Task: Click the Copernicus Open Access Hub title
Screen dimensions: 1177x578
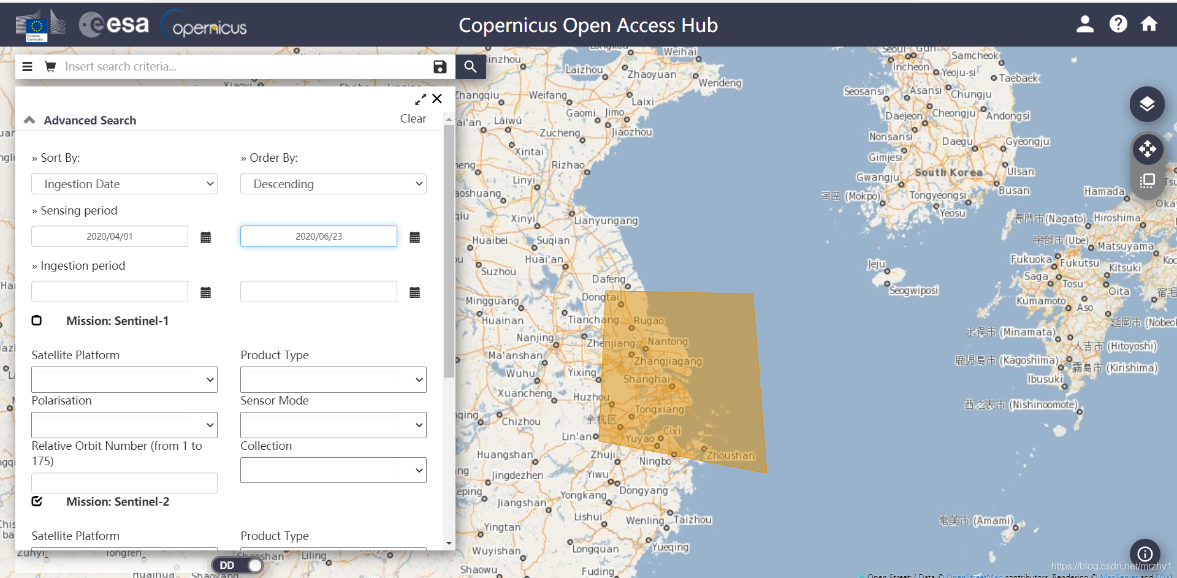Action: (588, 25)
